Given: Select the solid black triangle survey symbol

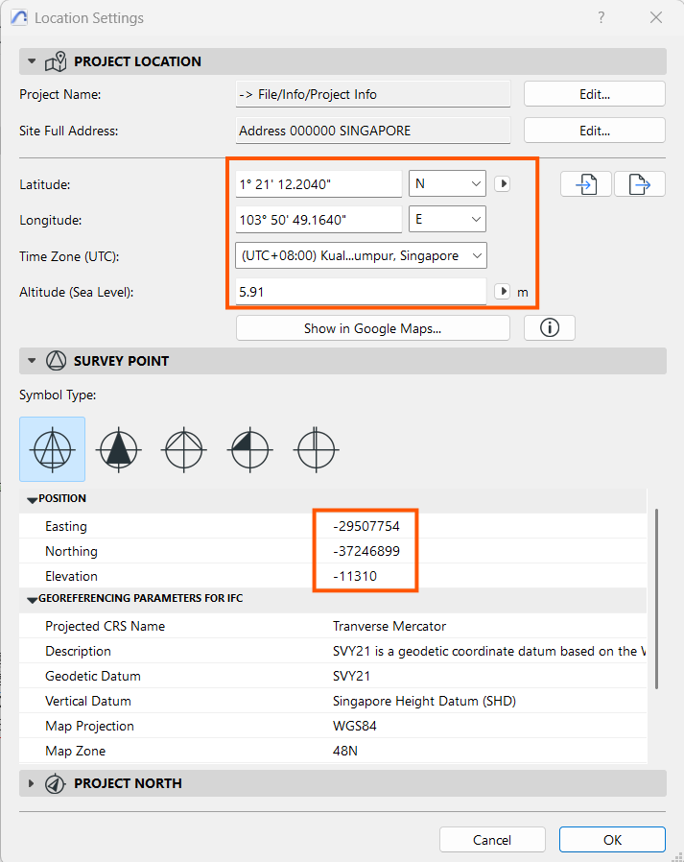Looking at the screenshot, I should point(119,448).
